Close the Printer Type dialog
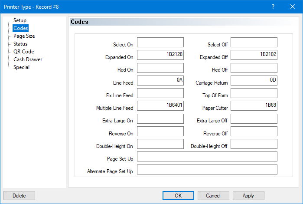Screen dimensions: 303x204 click(292, 7)
